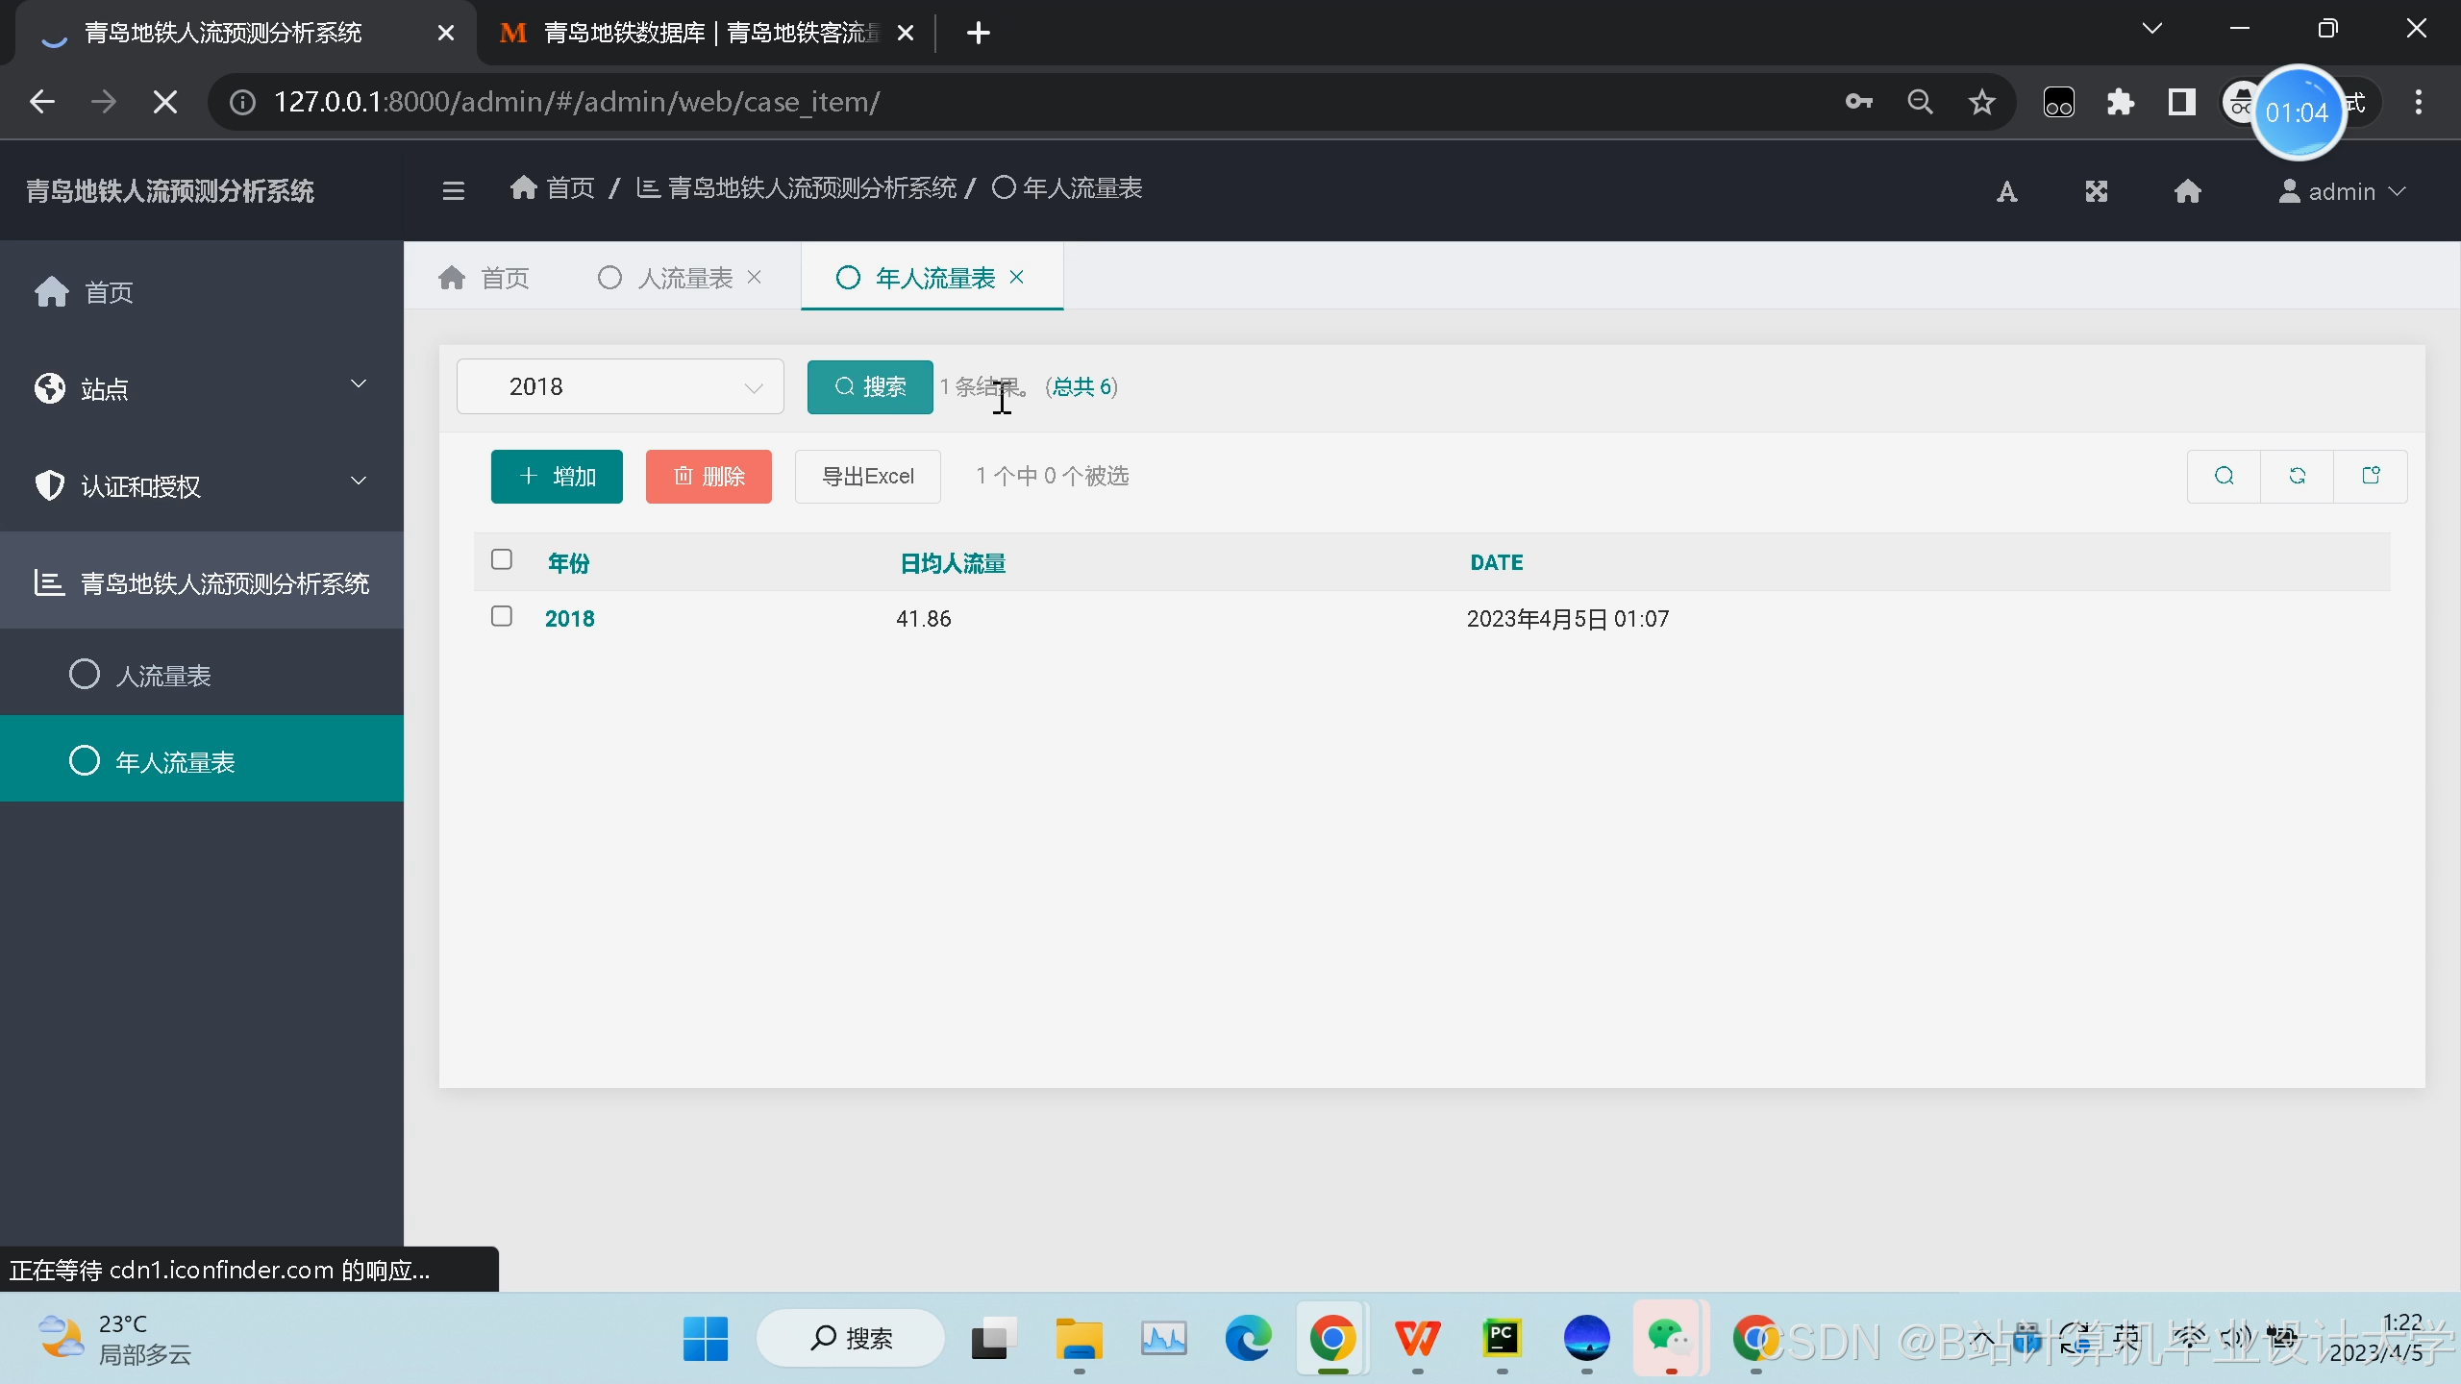Open the Chrome tab search chevron
This screenshot has height=1384, width=2461.
click(2152, 29)
